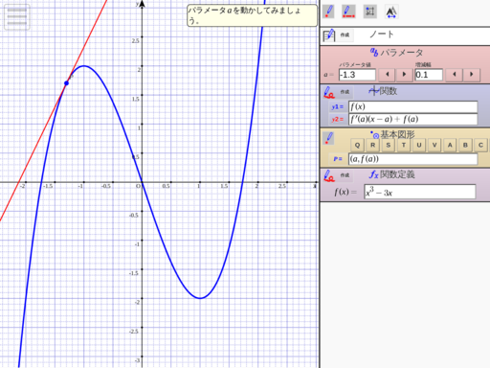The height and width of the screenshot is (368, 490).
Task: Decrease step width with left arrow
Action: (455, 75)
